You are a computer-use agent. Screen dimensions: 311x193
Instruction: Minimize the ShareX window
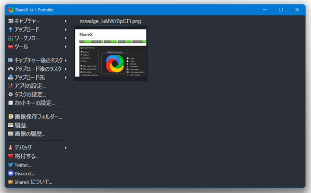point(265,10)
